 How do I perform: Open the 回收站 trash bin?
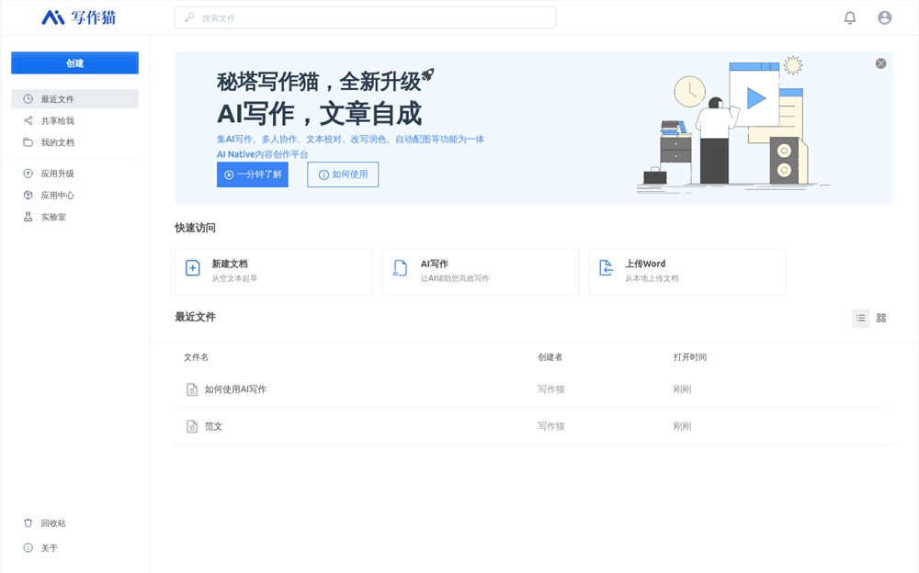click(52, 523)
